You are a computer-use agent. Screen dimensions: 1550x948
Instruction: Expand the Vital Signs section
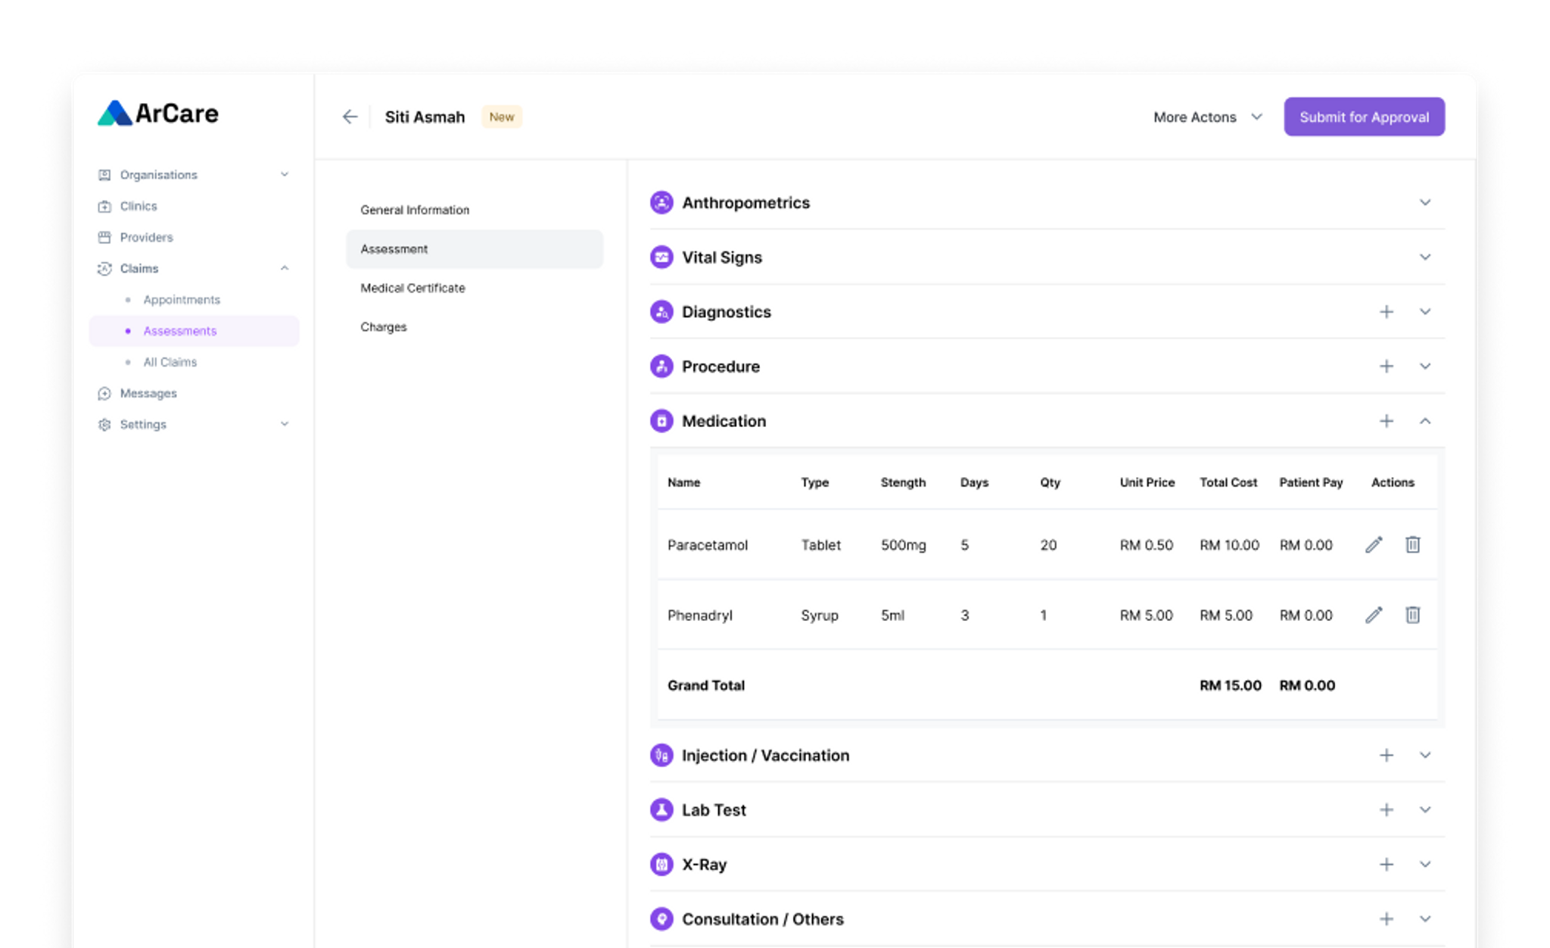[x=1425, y=257]
